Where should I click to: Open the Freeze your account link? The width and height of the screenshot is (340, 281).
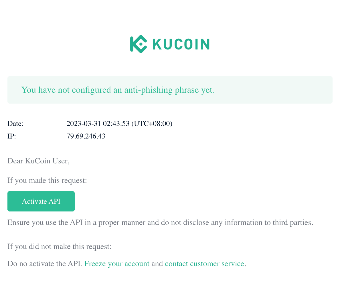(x=117, y=263)
